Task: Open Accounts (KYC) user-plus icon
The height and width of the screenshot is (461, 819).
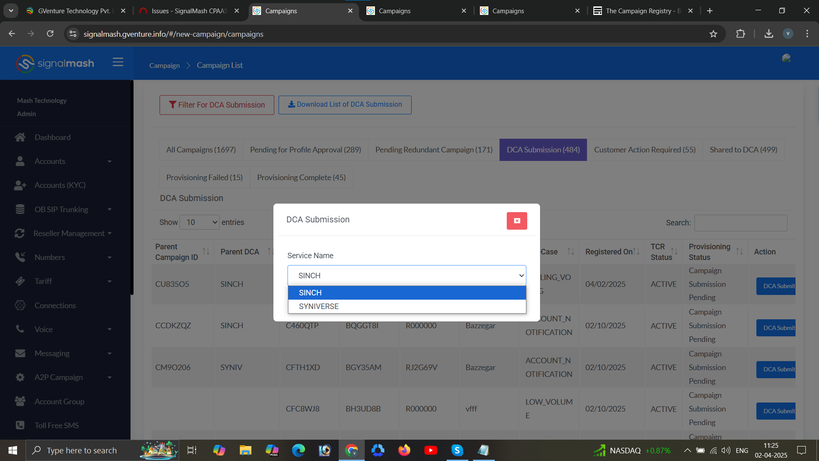Action: coord(20,185)
